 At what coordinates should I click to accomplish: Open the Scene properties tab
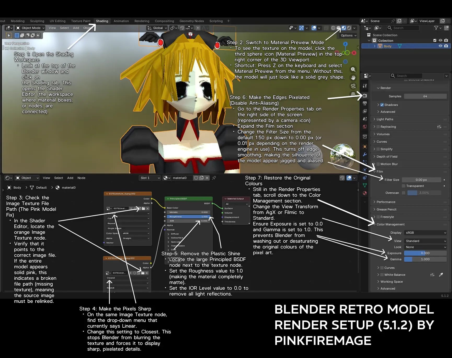coord(365,119)
